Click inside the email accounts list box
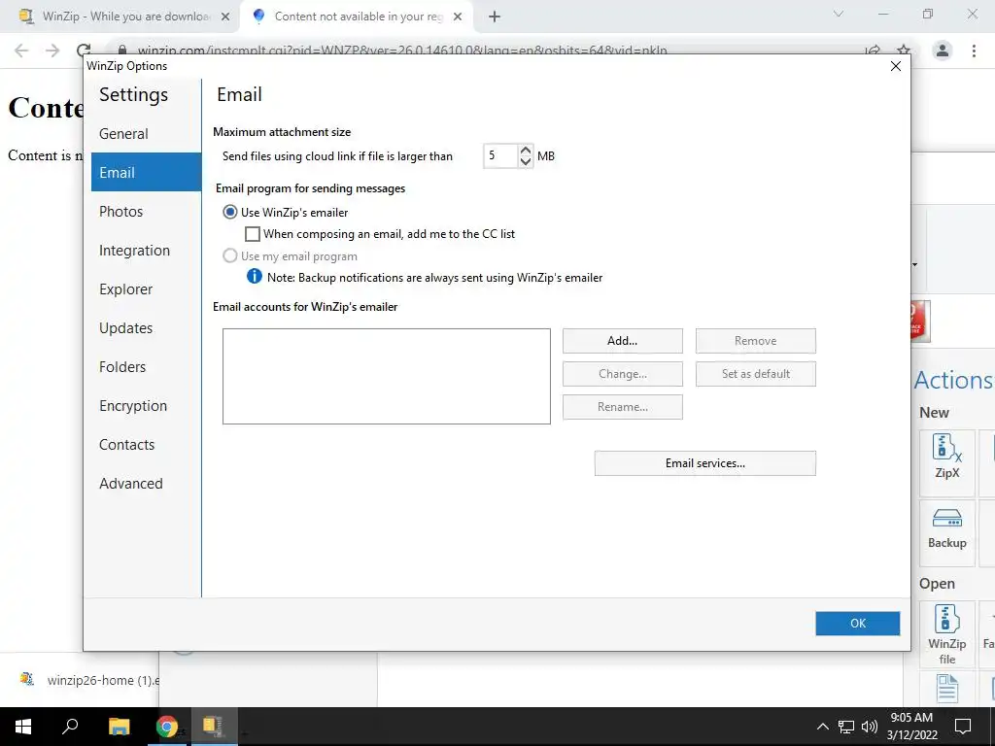Image resolution: width=995 pixels, height=746 pixels. click(387, 376)
